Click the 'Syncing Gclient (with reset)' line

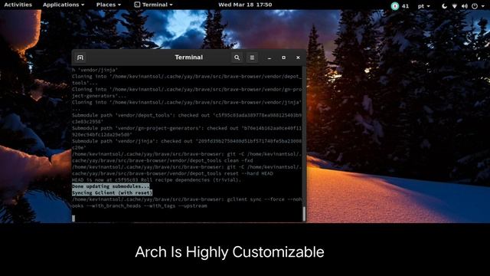pyautogui.click(x=112, y=192)
